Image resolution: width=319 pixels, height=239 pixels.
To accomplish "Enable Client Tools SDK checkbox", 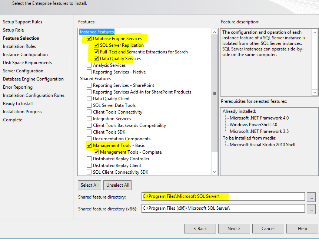I will coord(89,132).
